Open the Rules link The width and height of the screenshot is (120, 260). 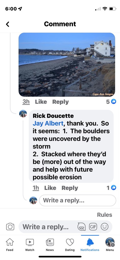pyautogui.click(x=105, y=215)
